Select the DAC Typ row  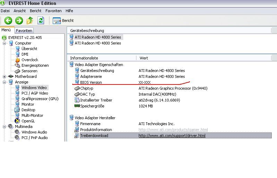(87, 94)
